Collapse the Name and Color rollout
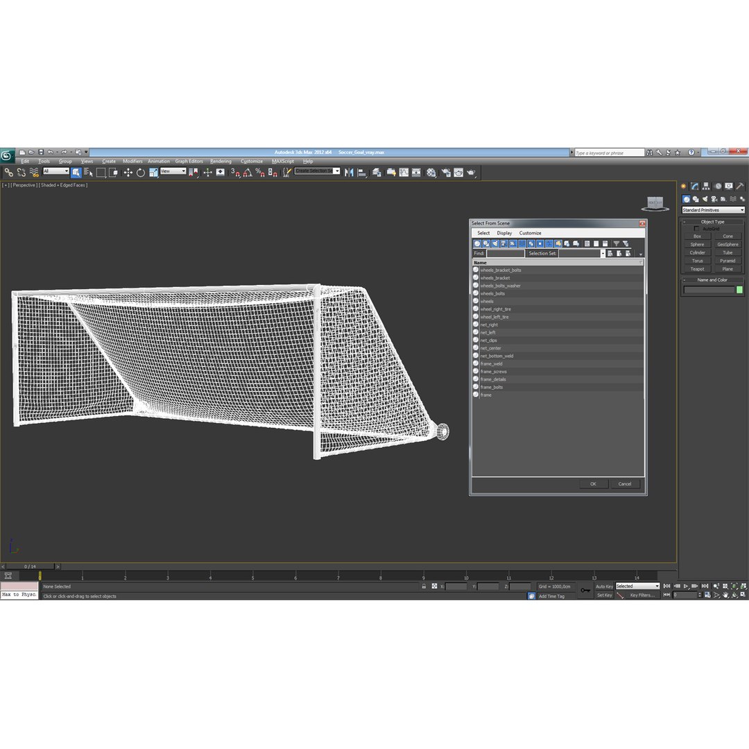The width and height of the screenshot is (749, 749). pos(712,280)
